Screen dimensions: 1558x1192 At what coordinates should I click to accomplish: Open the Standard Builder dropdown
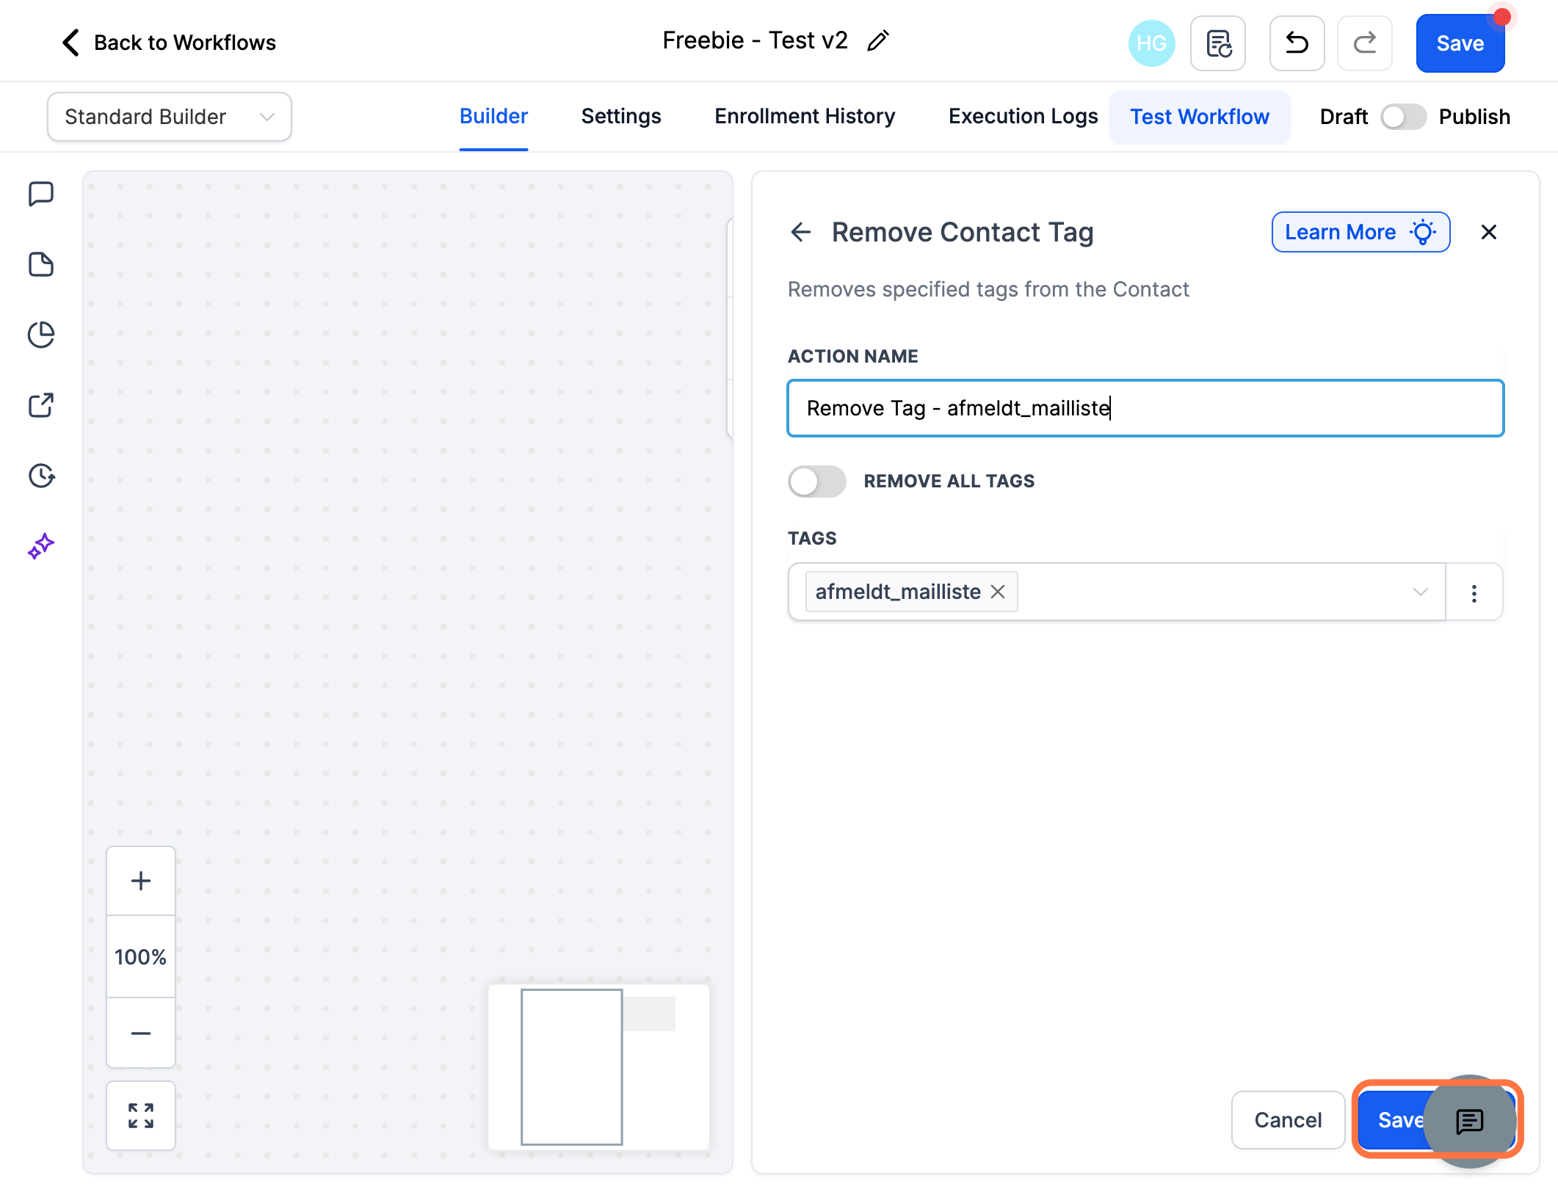click(170, 117)
